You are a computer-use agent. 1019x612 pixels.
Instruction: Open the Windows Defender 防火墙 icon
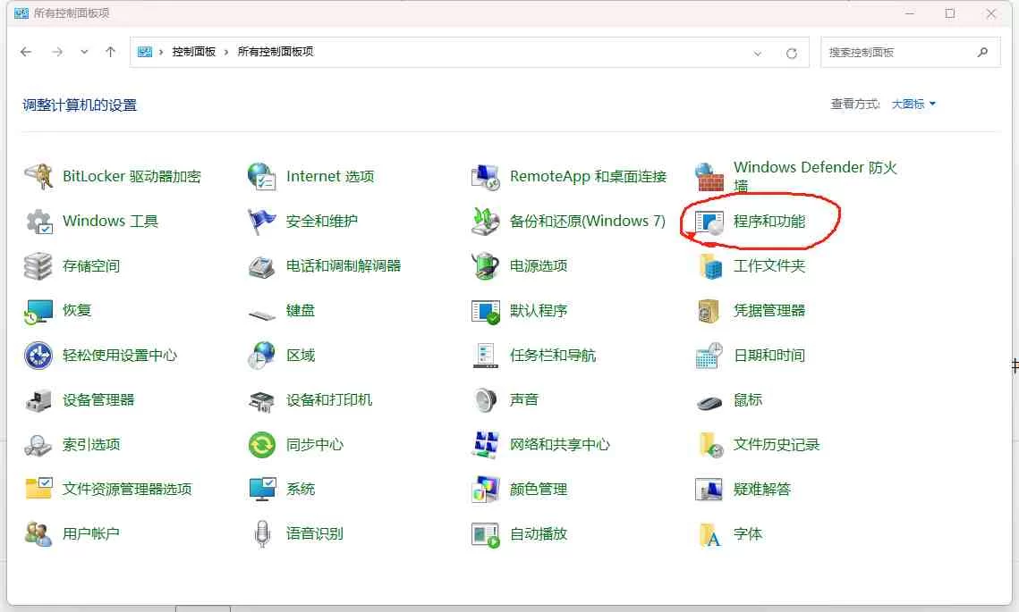[709, 176]
